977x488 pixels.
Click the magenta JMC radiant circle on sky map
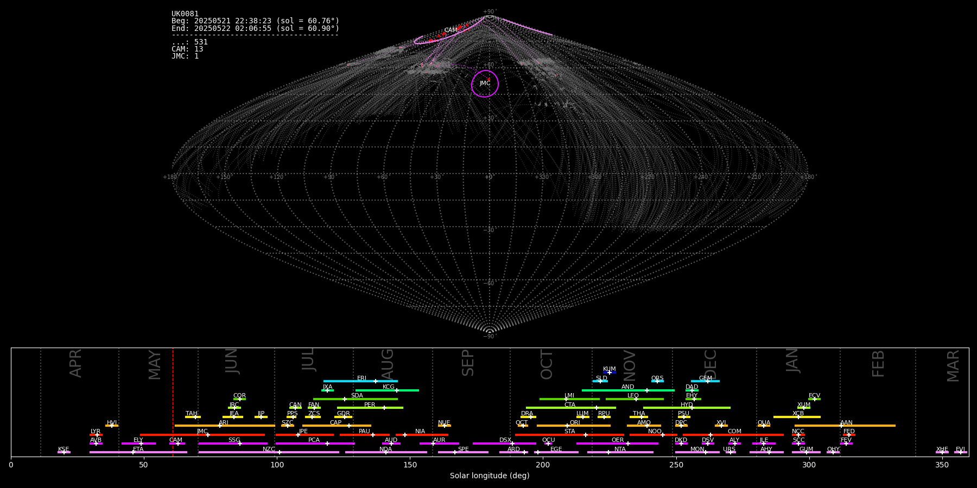click(x=485, y=84)
